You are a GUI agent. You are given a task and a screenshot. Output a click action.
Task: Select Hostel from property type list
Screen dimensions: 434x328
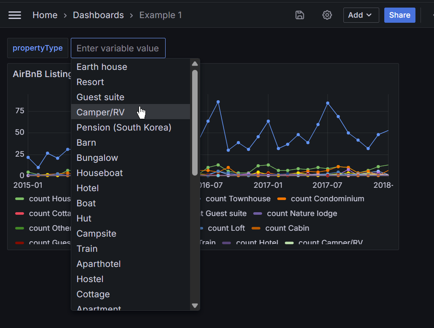(x=90, y=279)
